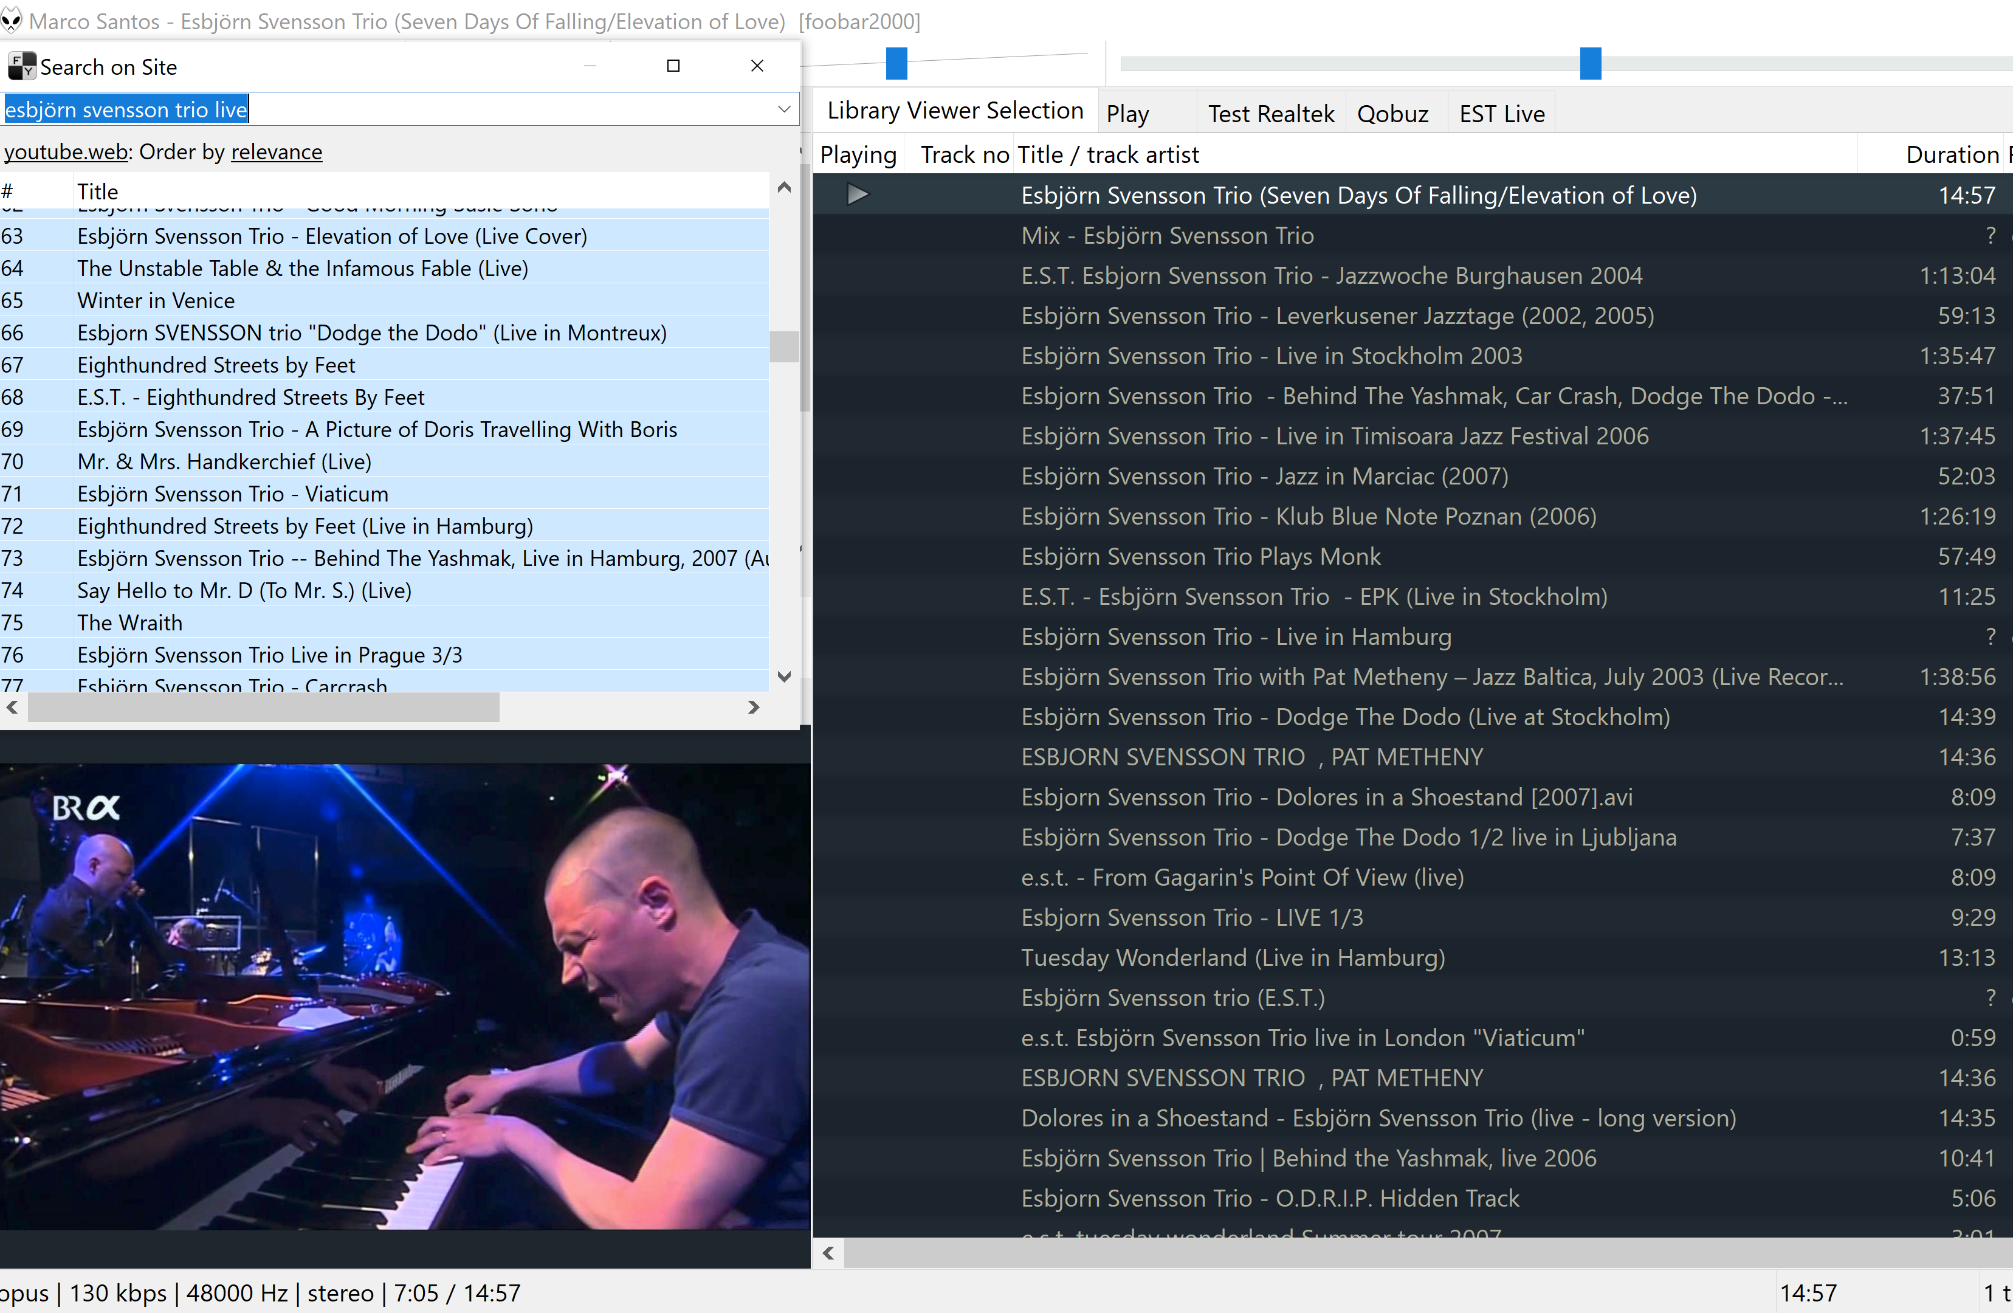Click the Search on Site window icon

(x=21, y=66)
